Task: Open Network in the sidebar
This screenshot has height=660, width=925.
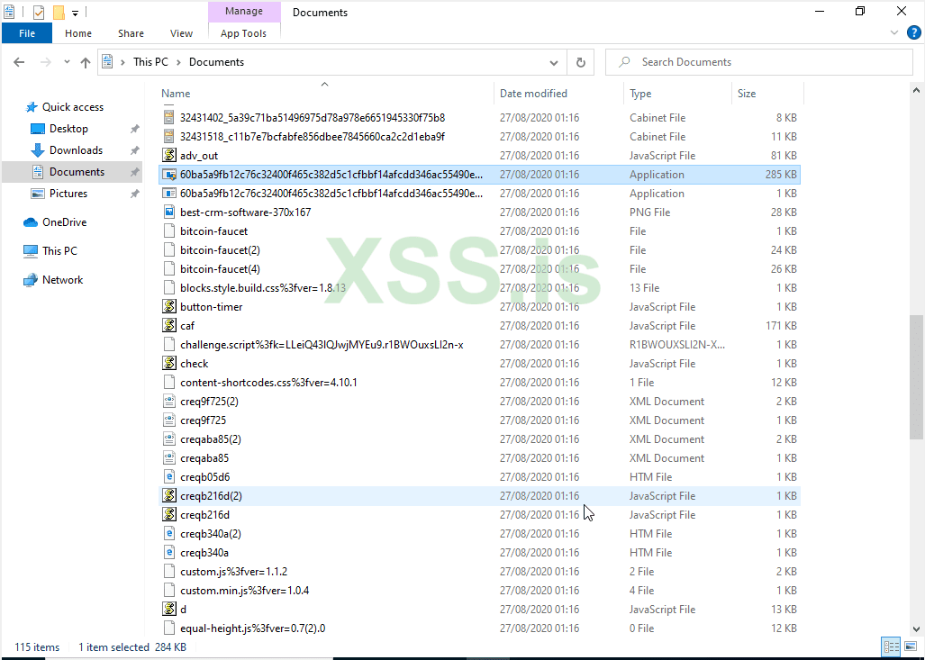Action: pyautogui.click(x=62, y=279)
